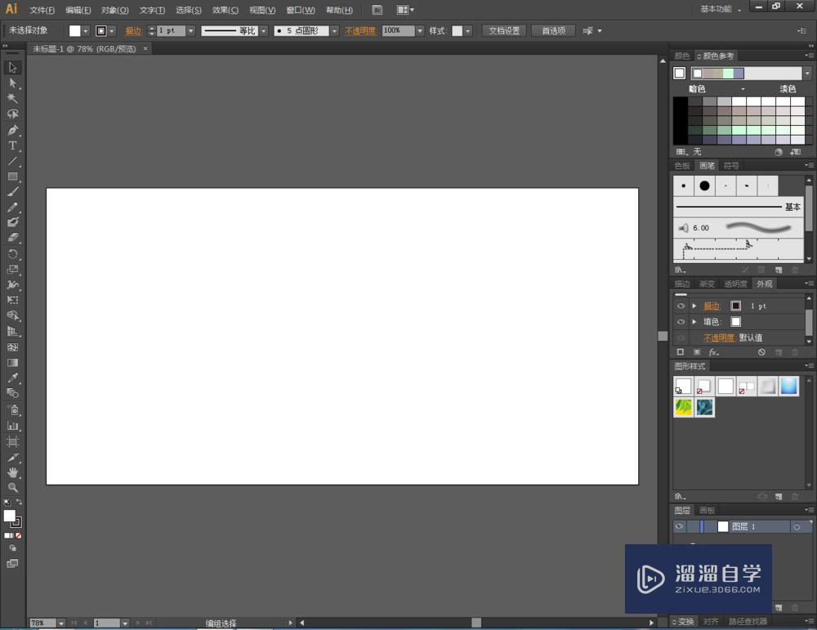
Task: Select the Blob Brush tool
Action: click(x=12, y=222)
